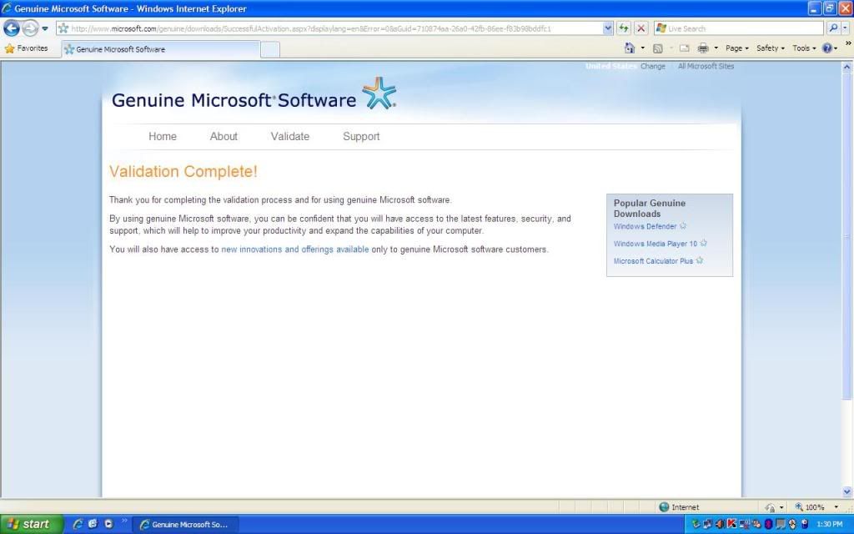Open the search provider options dropdown
Screen dimensions: 854x534
tap(846, 28)
